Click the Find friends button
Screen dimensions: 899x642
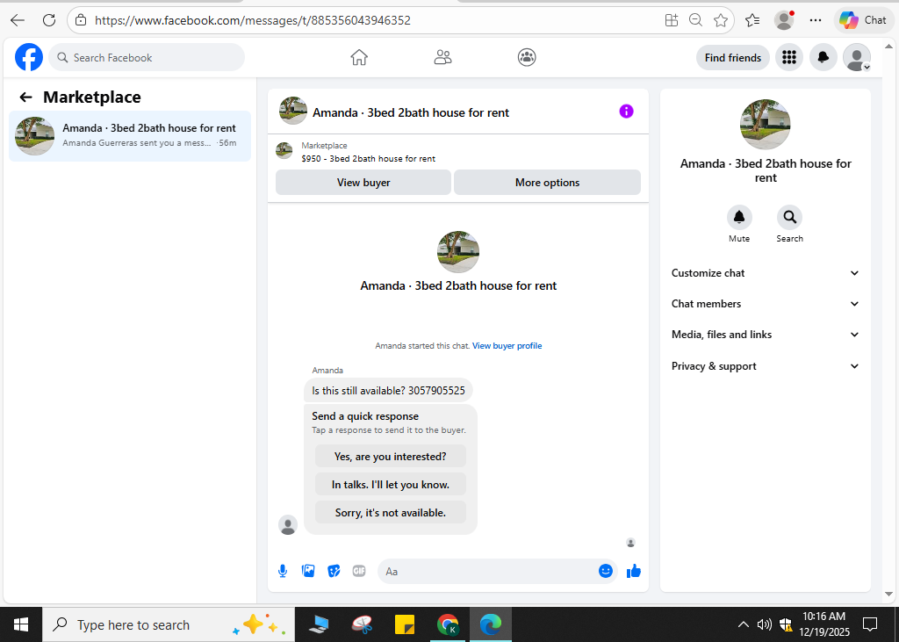[733, 57]
